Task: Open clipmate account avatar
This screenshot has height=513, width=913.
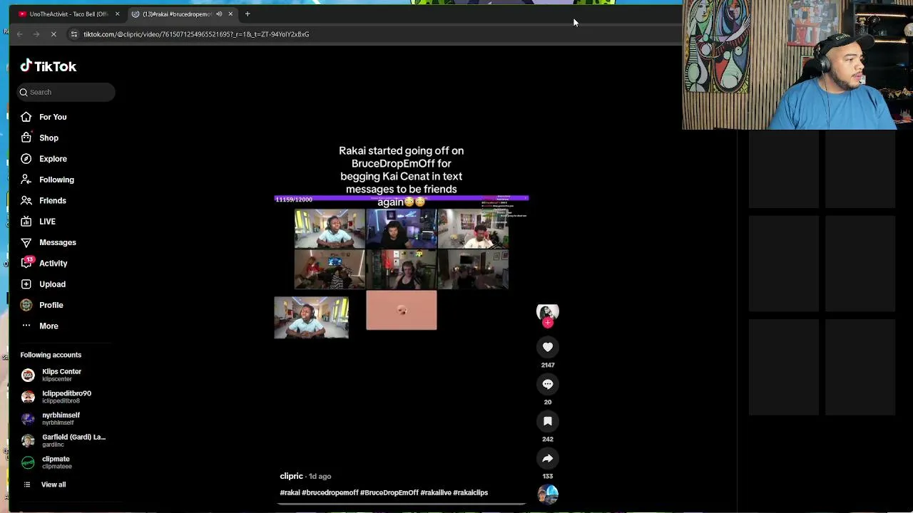Action: tap(28, 462)
